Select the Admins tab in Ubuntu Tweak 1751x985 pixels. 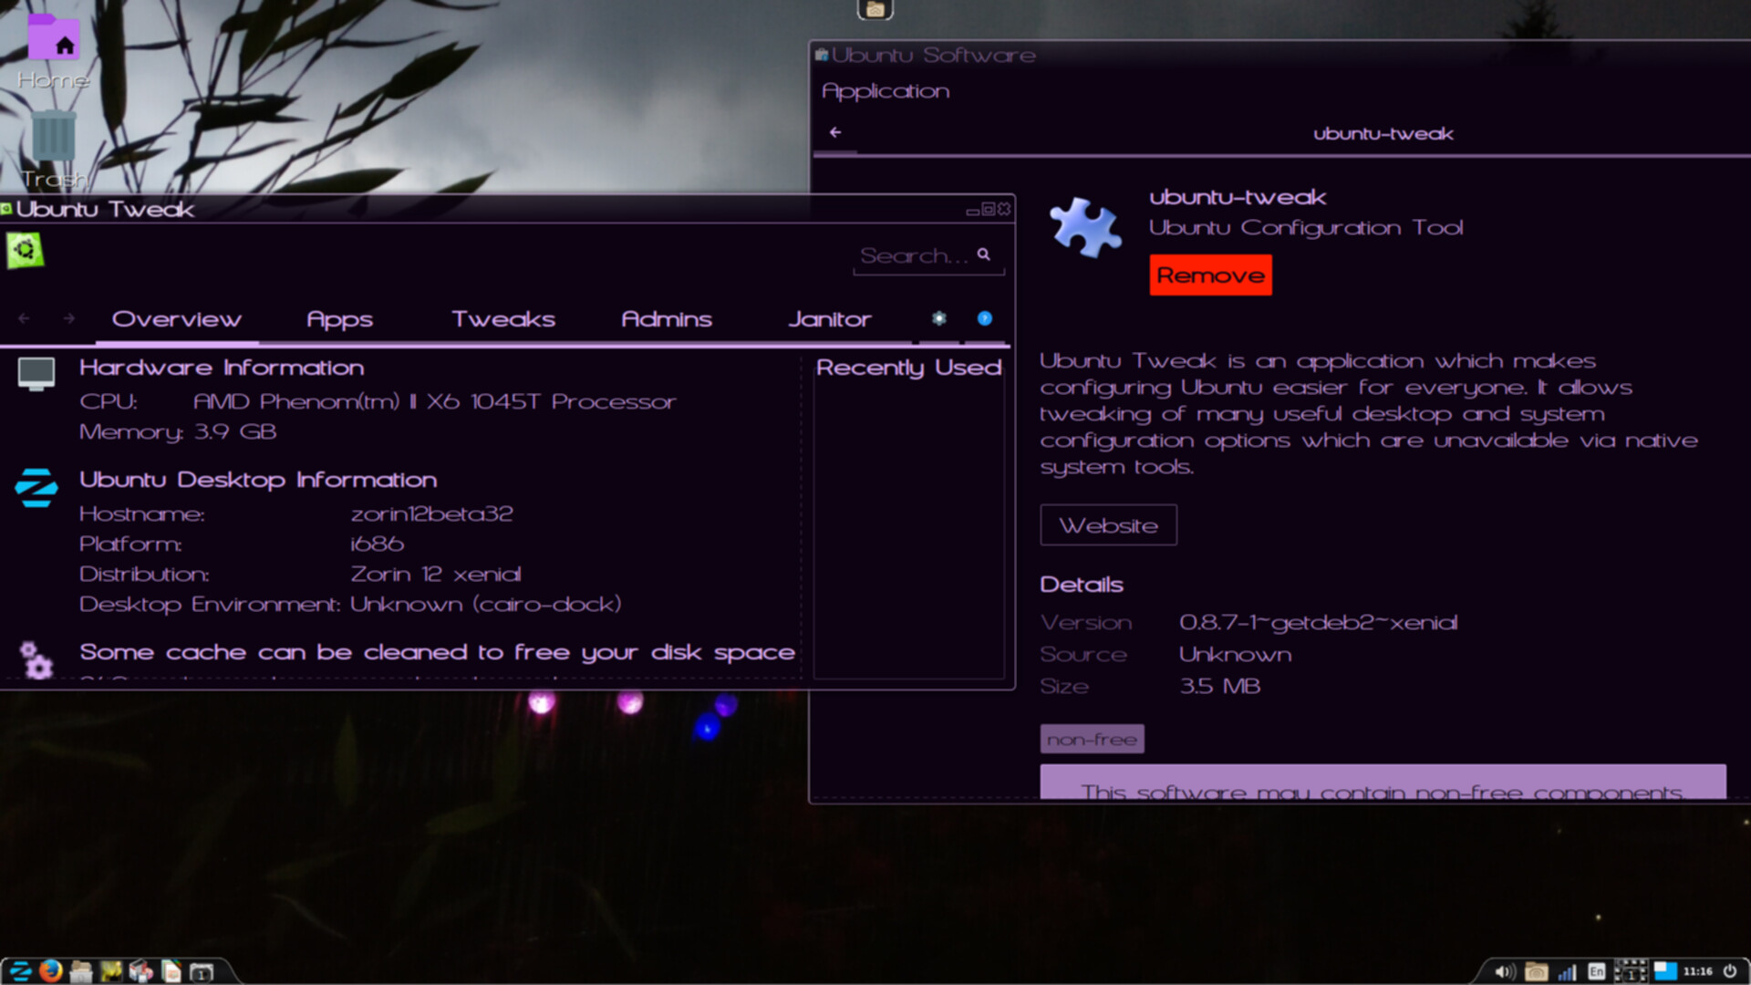(665, 318)
